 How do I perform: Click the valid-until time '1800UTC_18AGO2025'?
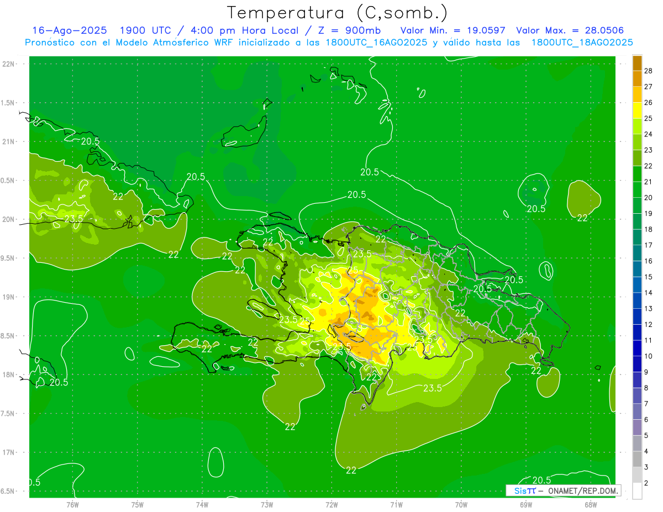(x=582, y=43)
